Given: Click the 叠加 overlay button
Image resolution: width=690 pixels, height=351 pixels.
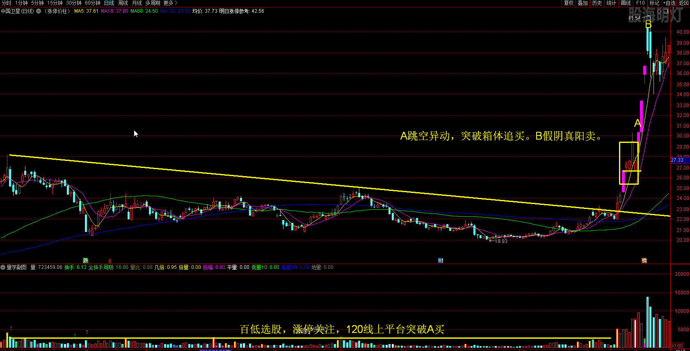Looking at the screenshot, I should [583, 3].
